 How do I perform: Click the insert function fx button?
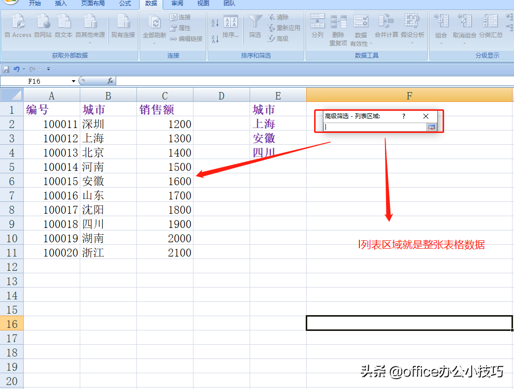pyautogui.click(x=110, y=81)
